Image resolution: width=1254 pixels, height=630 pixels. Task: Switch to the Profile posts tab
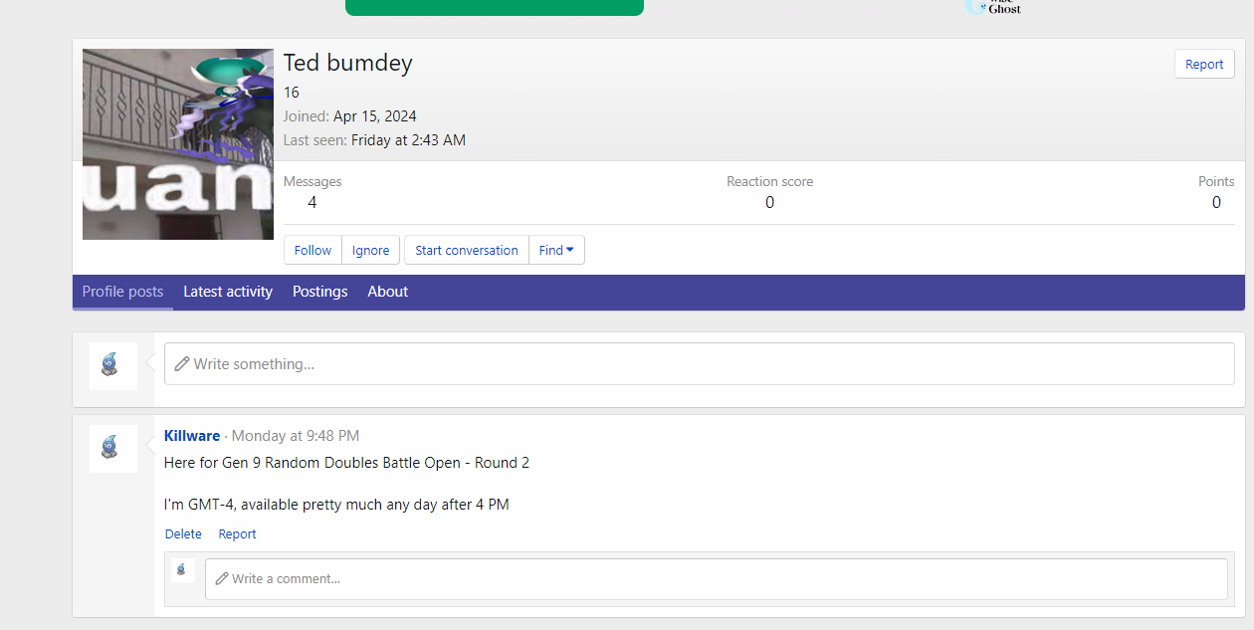click(122, 292)
